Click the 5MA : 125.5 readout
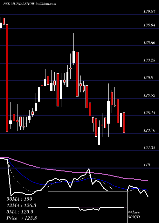 coord(20,212)
